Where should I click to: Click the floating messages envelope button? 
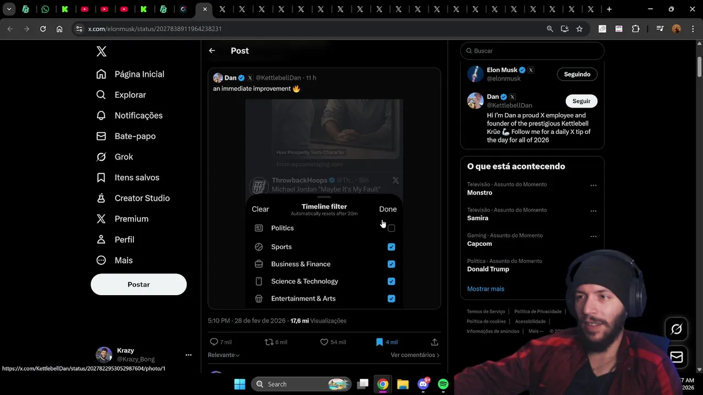[677, 357]
